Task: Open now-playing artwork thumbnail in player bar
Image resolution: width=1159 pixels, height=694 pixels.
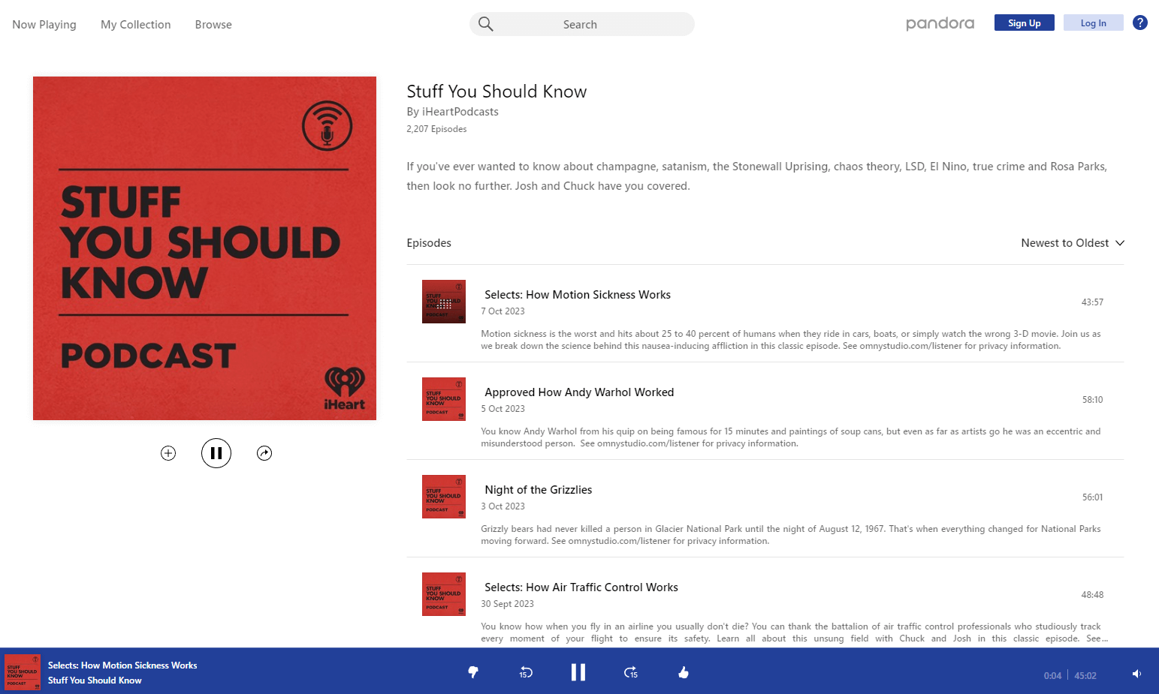Action: (x=23, y=671)
